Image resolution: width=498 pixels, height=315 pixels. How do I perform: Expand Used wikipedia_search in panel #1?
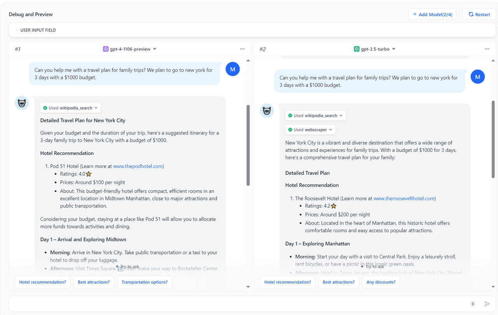click(70, 108)
